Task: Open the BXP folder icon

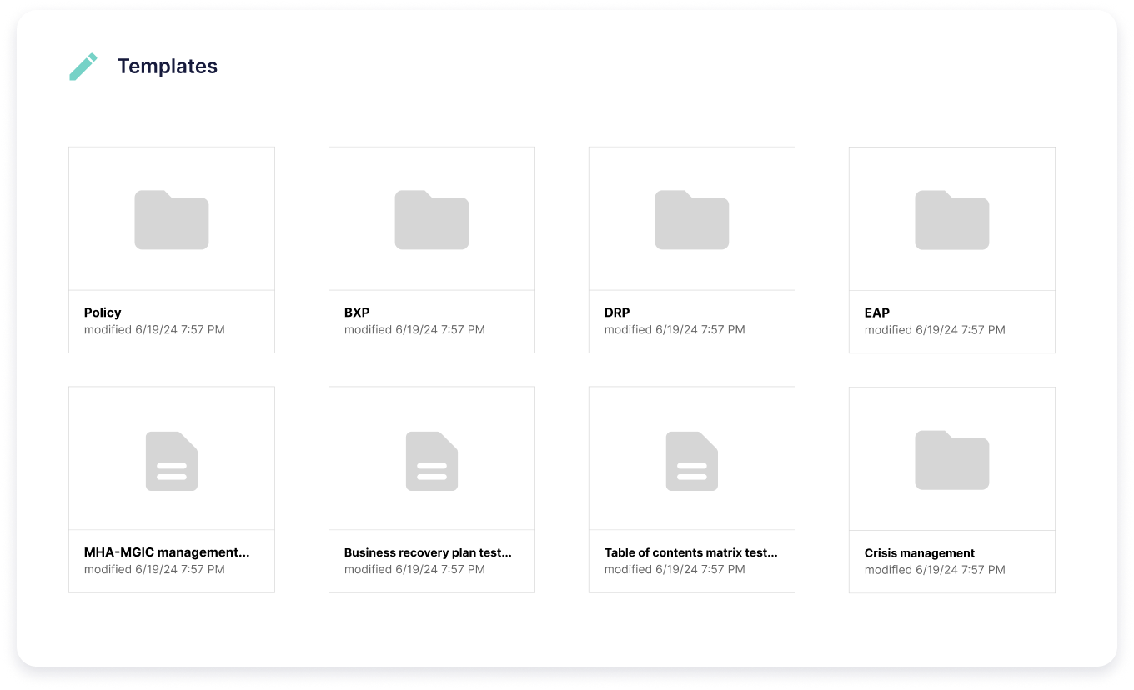Action: tap(432, 220)
